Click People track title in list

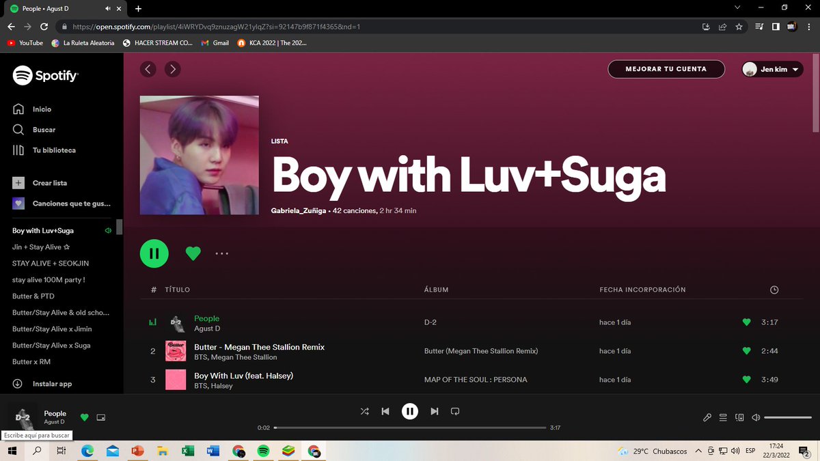click(x=207, y=318)
